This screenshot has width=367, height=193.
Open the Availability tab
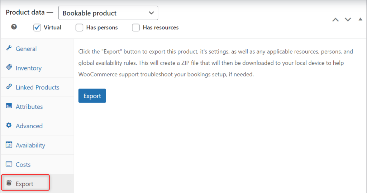click(x=30, y=145)
